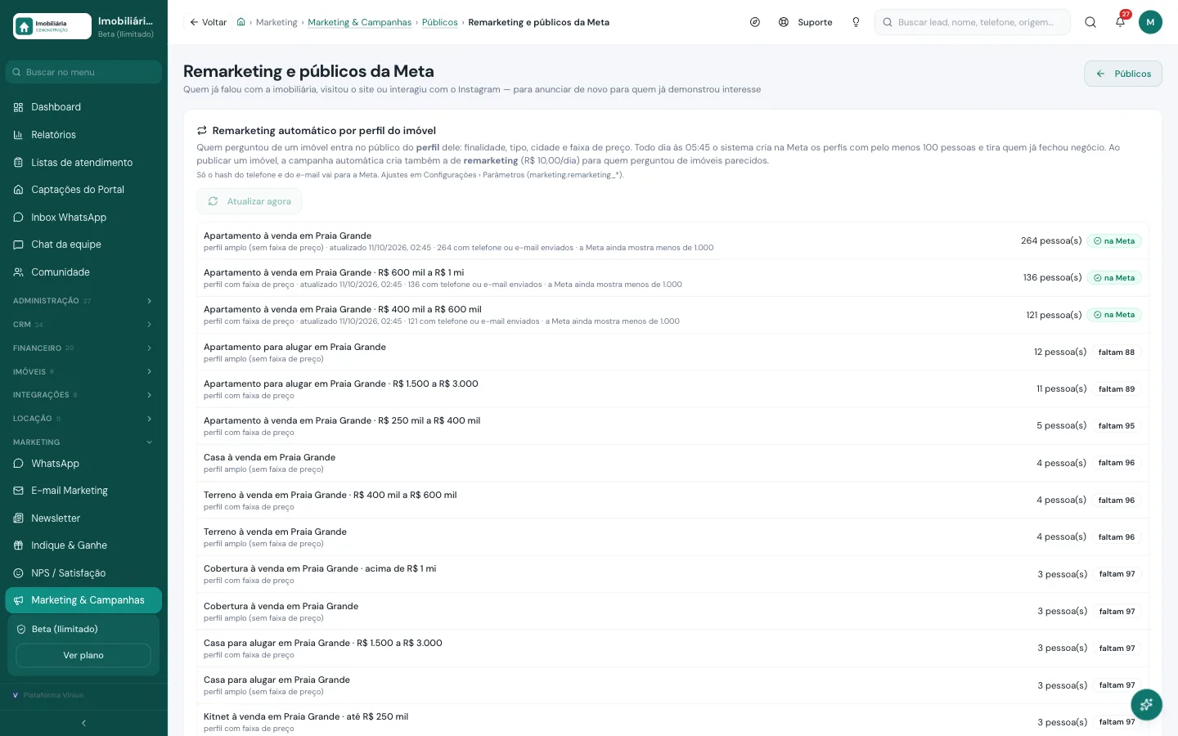Go back with Voltar

[x=209, y=22]
